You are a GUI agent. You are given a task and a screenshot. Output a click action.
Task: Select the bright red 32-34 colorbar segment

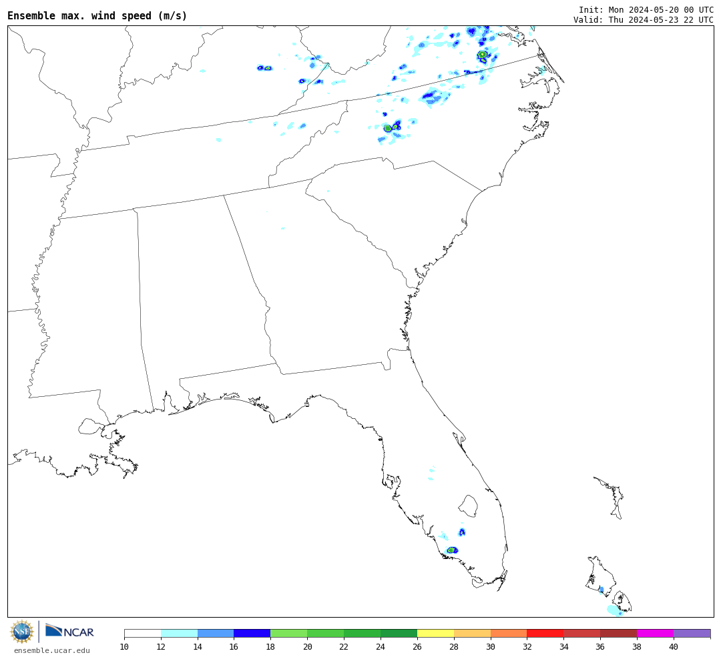click(x=545, y=634)
